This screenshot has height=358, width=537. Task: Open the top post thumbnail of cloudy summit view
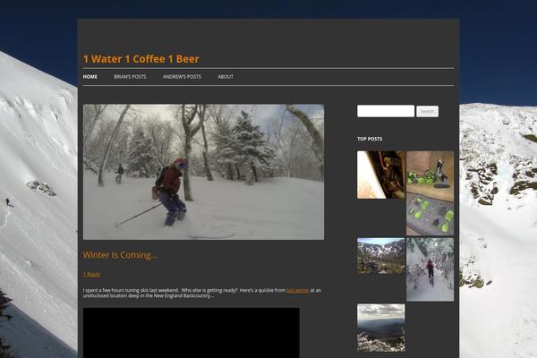tap(381, 328)
